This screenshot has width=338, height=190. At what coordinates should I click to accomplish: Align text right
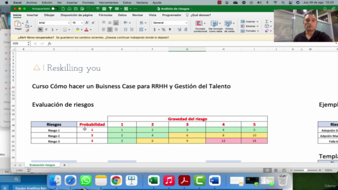point(116,30)
